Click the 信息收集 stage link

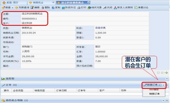[x=100, y=28]
